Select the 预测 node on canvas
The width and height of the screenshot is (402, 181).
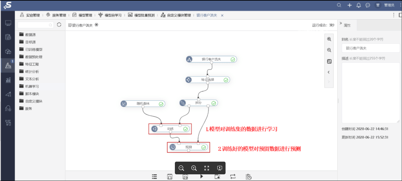tap(188, 147)
